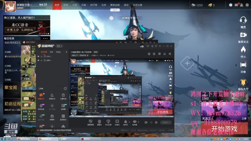Add 多媒体 media source
Image resolution: width=251 pixels, height=141 pixels.
(117, 123)
